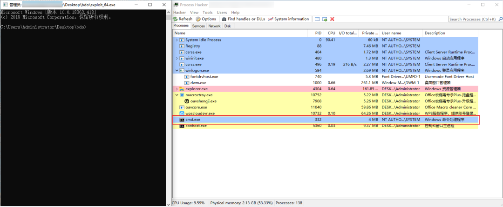Screen dimensions: 503x207
Task: Open the Hacker menu
Action: click(x=179, y=13)
